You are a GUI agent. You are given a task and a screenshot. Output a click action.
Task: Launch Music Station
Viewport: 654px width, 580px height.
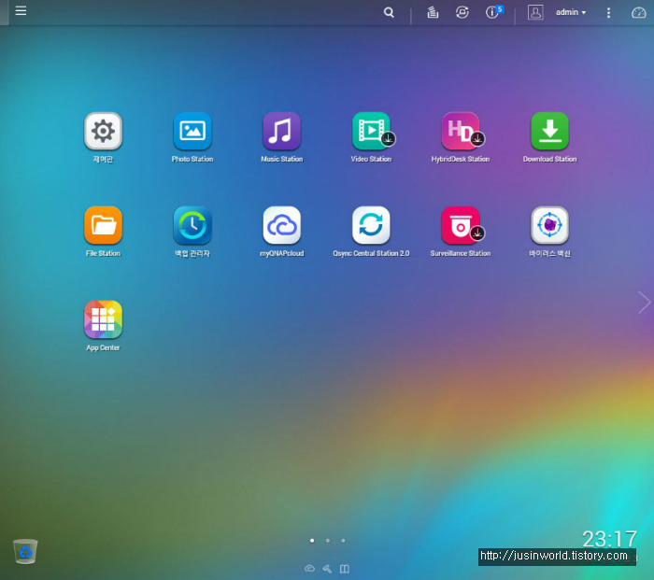[x=281, y=131]
